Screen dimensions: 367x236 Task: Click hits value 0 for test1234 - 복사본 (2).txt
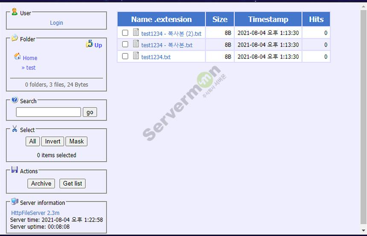pos(326,33)
